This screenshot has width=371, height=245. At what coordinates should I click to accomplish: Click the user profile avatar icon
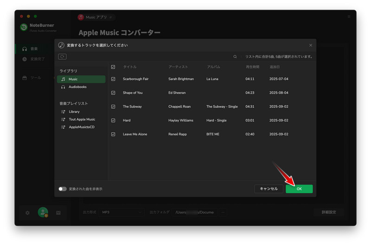click(43, 212)
